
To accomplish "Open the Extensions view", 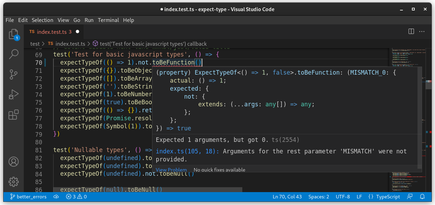I will (13, 115).
